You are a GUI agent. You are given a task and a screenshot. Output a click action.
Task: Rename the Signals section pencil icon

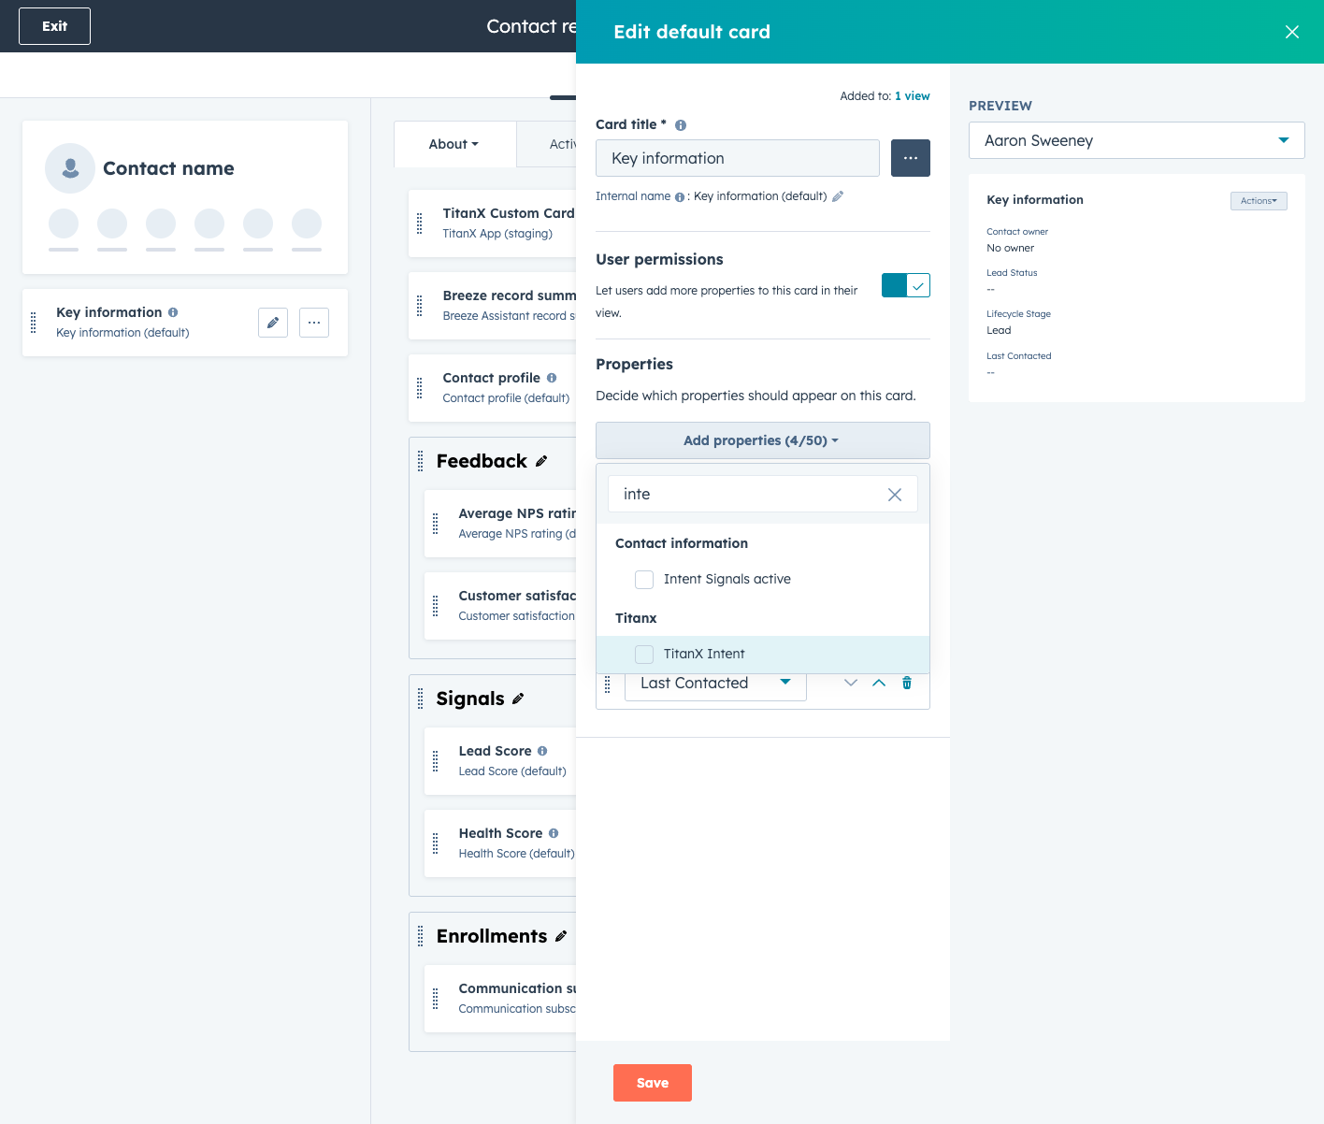tap(518, 699)
